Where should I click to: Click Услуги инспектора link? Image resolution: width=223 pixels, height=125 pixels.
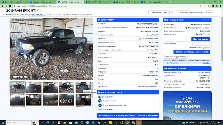109,101
